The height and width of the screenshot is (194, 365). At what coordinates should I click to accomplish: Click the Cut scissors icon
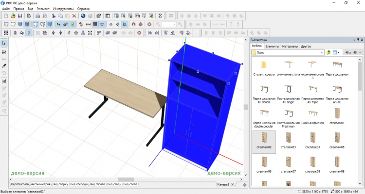[53, 16]
